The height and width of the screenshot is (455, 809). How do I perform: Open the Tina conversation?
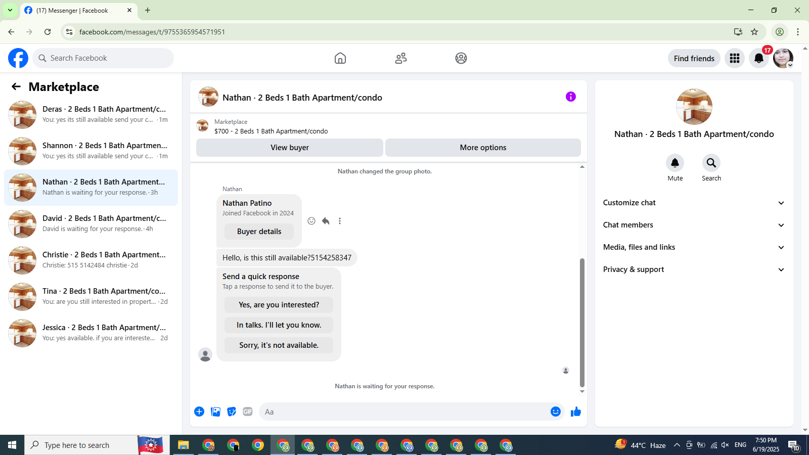[91, 297]
